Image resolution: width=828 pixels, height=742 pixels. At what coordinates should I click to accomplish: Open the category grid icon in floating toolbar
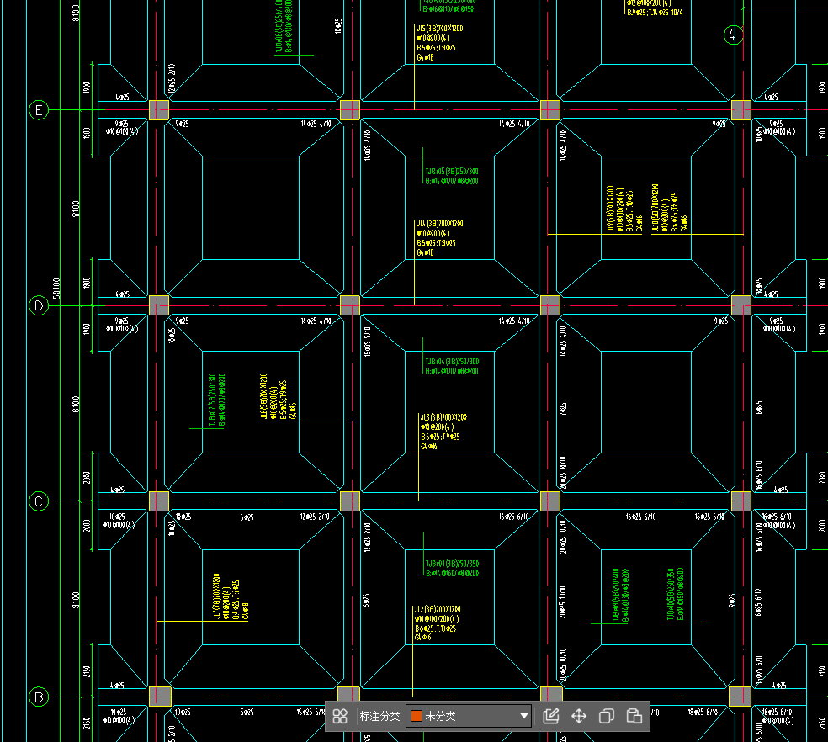pyautogui.click(x=340, y=716)
